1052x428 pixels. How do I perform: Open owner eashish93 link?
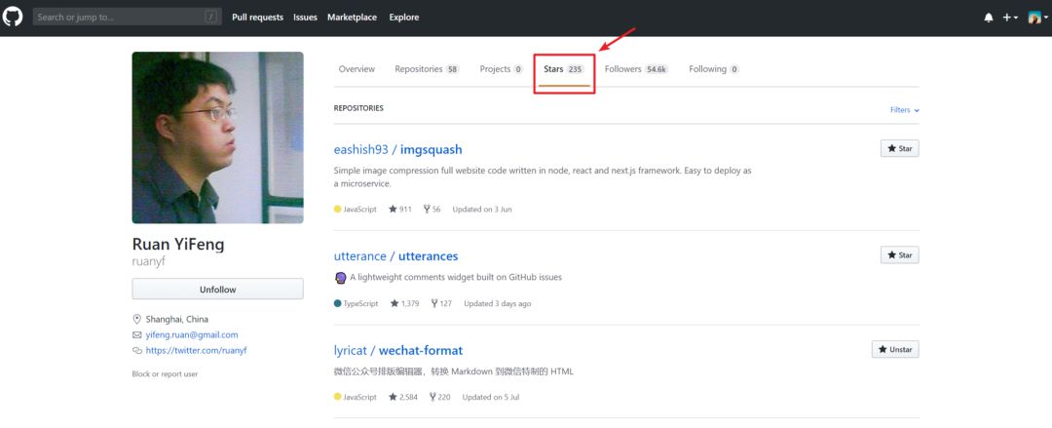click(x=361, y=149)
